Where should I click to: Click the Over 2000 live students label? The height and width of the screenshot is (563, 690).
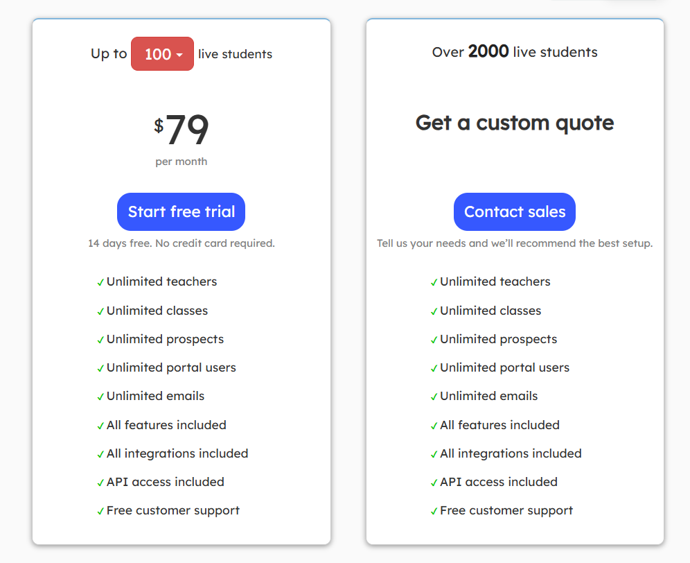point(514,52)
